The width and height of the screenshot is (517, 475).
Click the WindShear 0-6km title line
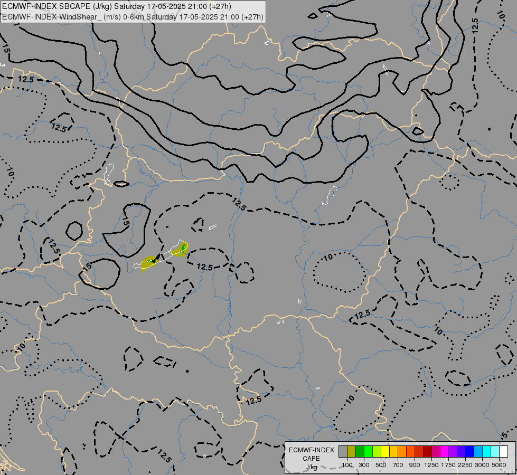(x=133, y=17)
